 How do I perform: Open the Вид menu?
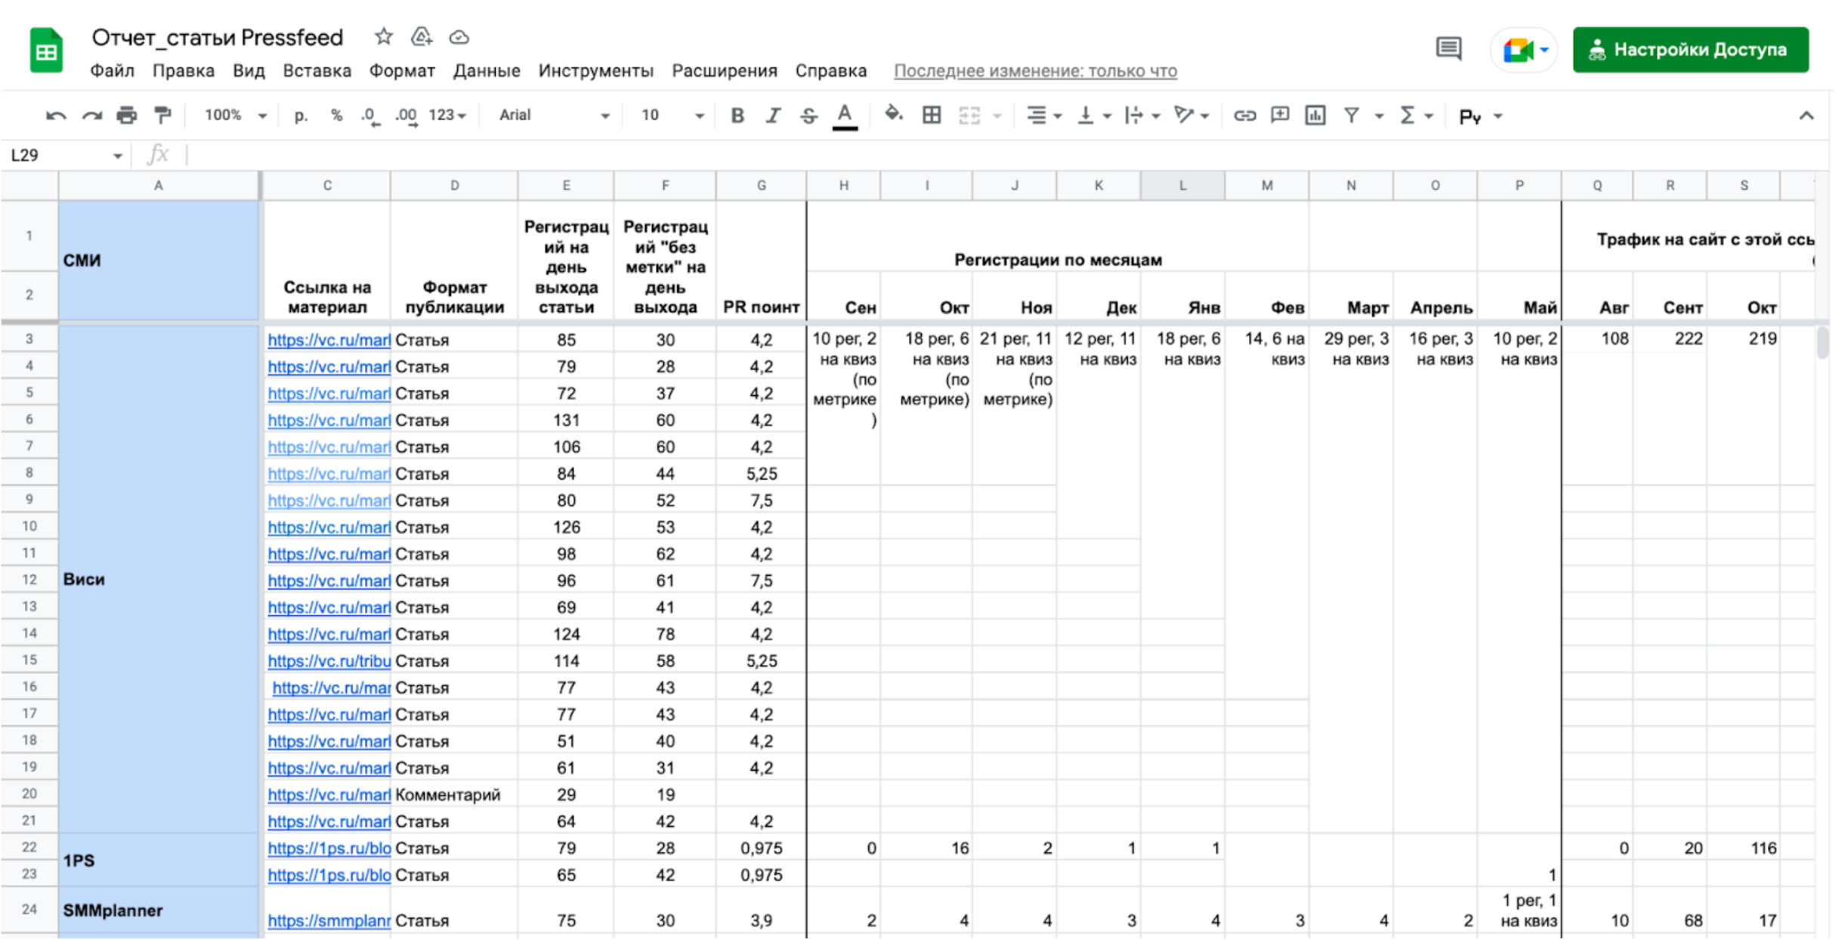(x=249, y=71)
